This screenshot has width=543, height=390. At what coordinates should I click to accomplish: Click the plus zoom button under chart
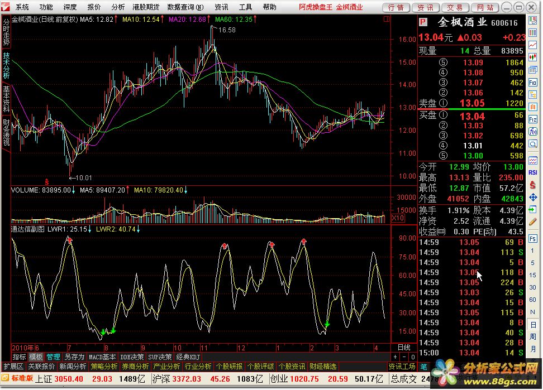pyautogui.click(x=396, y=357)
